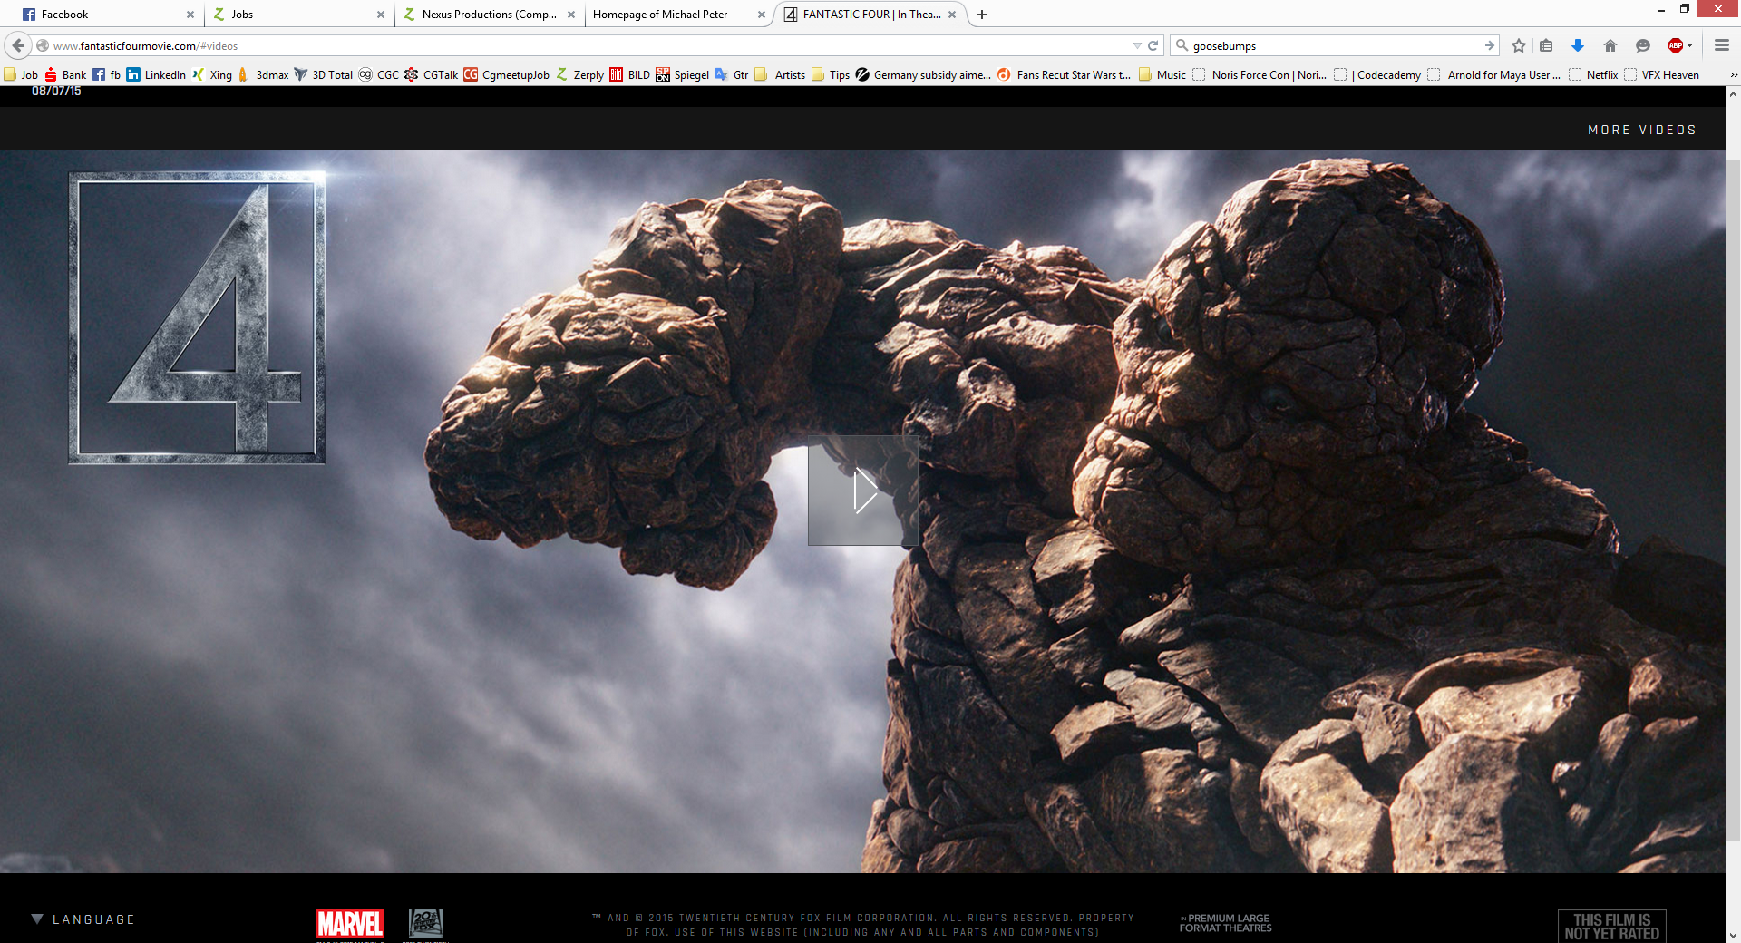The width and height of the screenshot is (1741, 943).
Task: Open the Firefox hamburger menu
Action: click(x=1722, y=45)
